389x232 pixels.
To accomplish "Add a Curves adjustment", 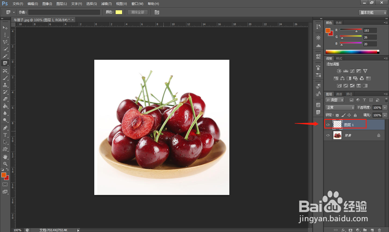I will click(352, 71).
